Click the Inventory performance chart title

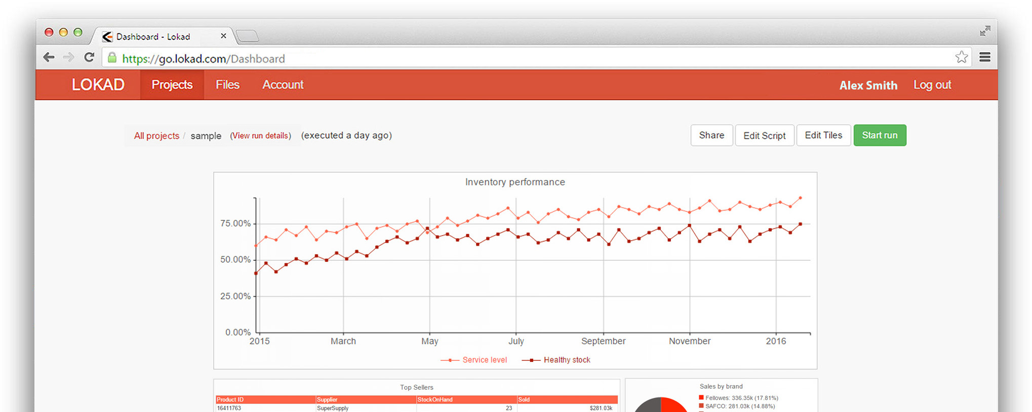[x=515, y=182]
